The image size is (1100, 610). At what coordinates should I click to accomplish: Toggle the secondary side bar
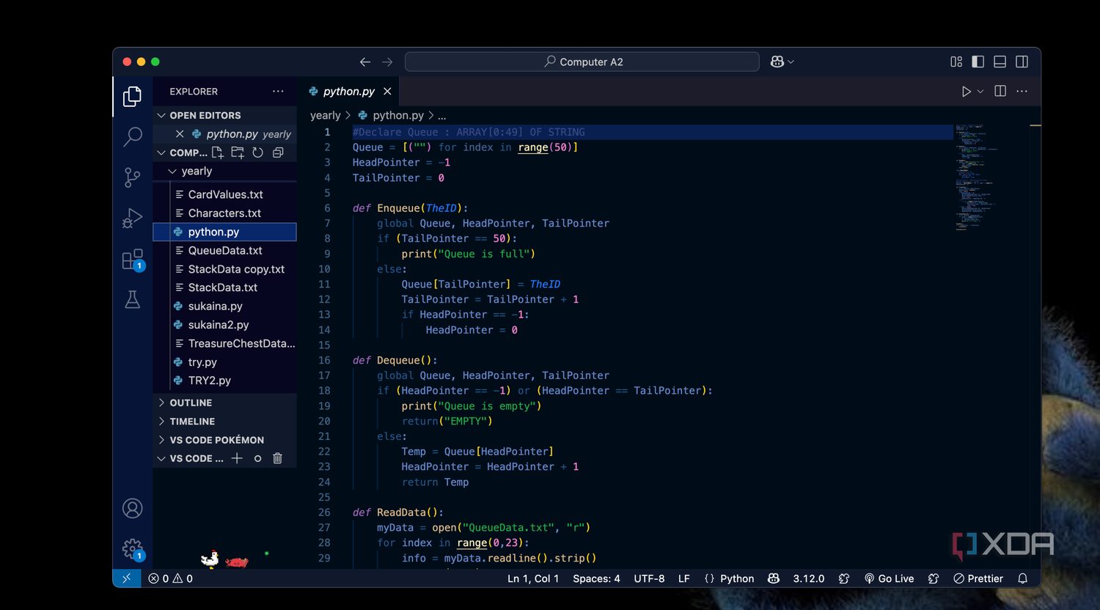point(1022,62)
